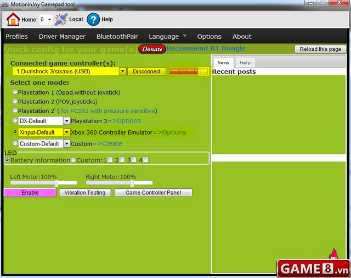Click Reload this page button

[x=320, y=49]
